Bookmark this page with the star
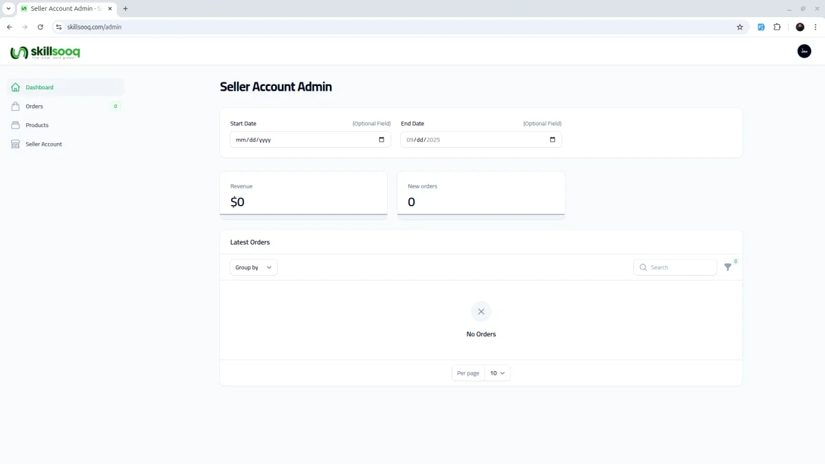Image resolution: width=825 pixels, height=464 pixels. tap(740, 27)
